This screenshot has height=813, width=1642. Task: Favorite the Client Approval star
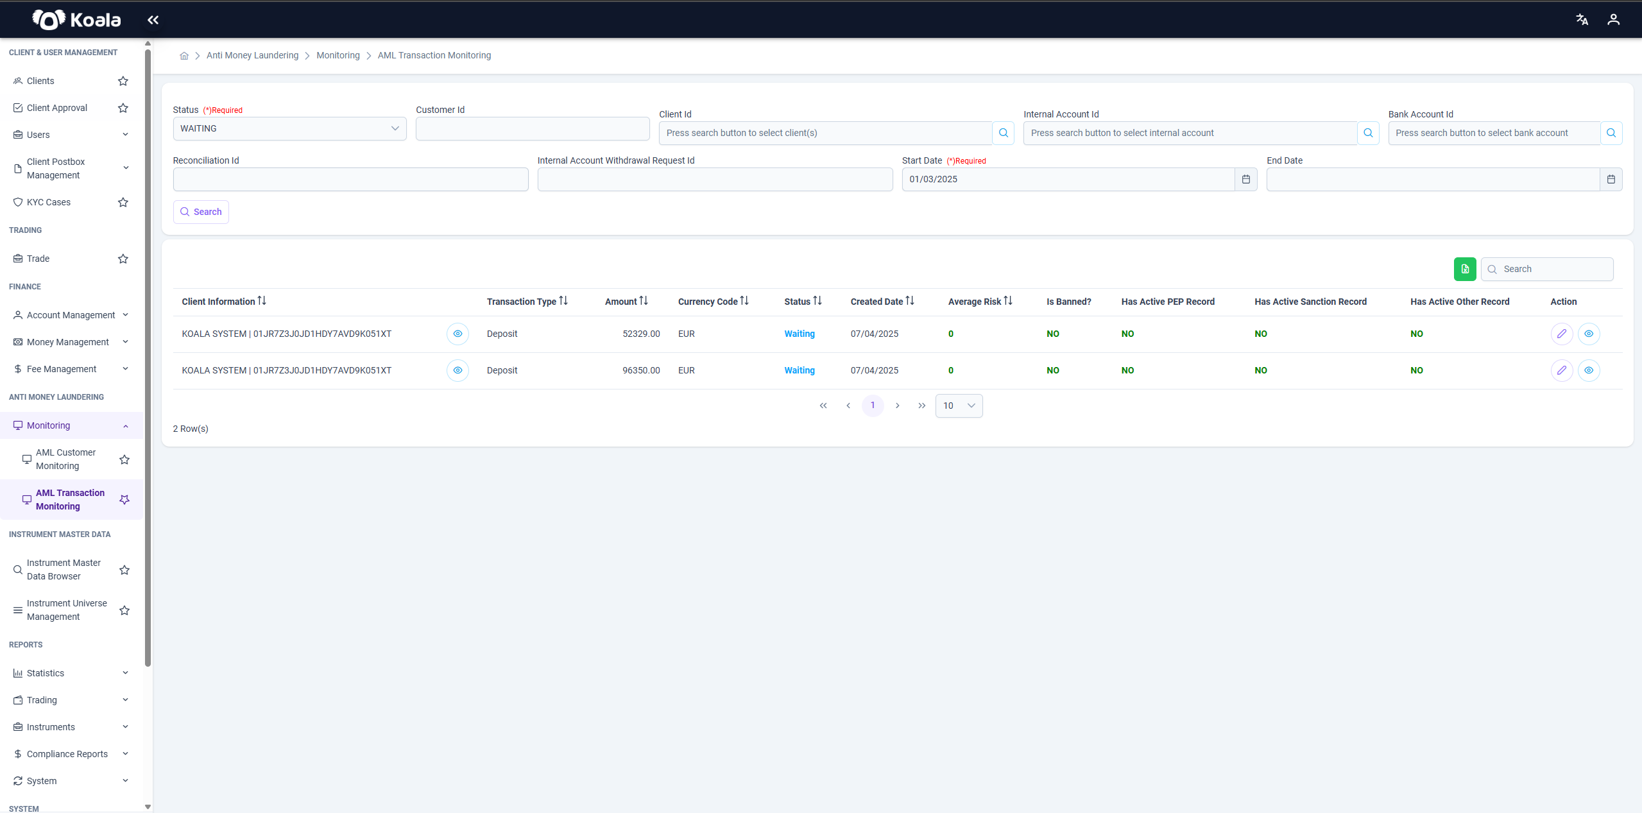tap(123, 108)
